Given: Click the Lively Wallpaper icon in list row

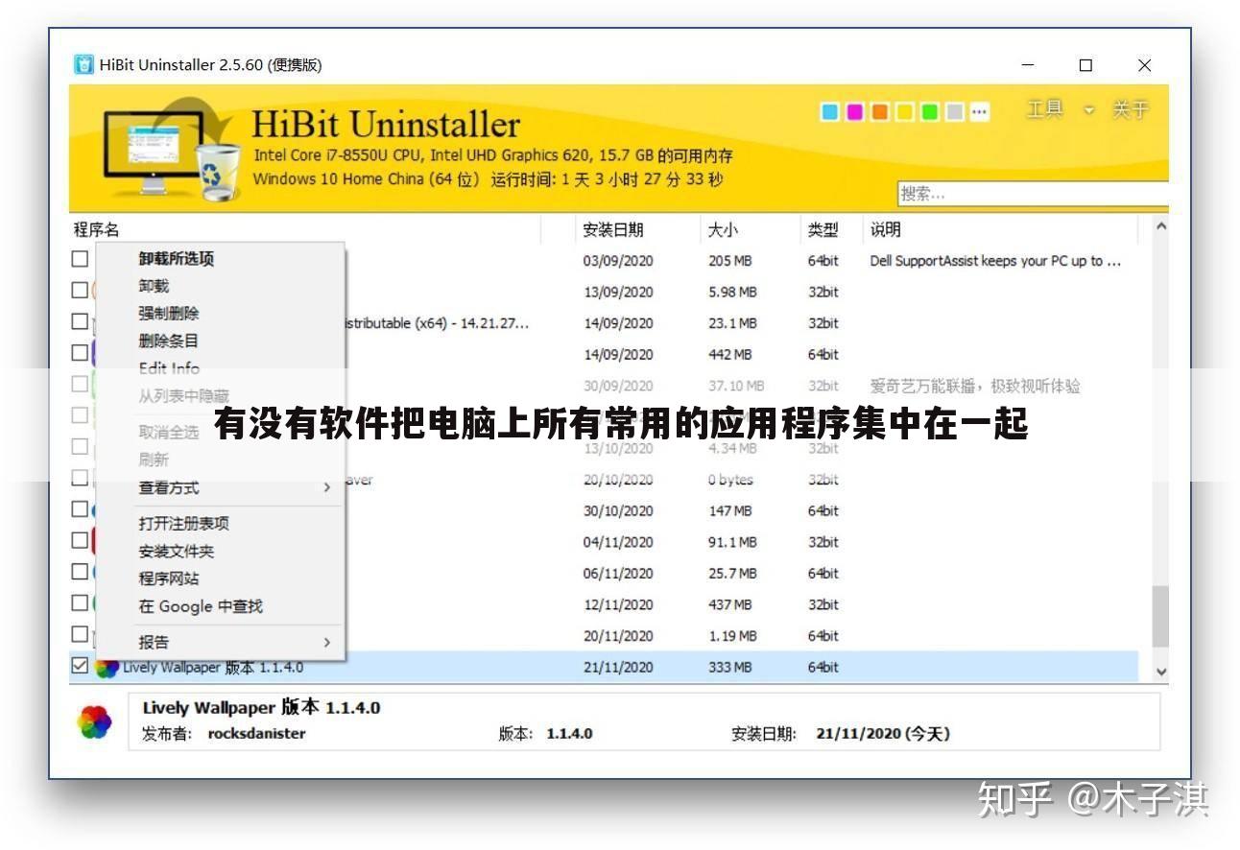Looking at the screenshot, I should [x=107, y=668].
